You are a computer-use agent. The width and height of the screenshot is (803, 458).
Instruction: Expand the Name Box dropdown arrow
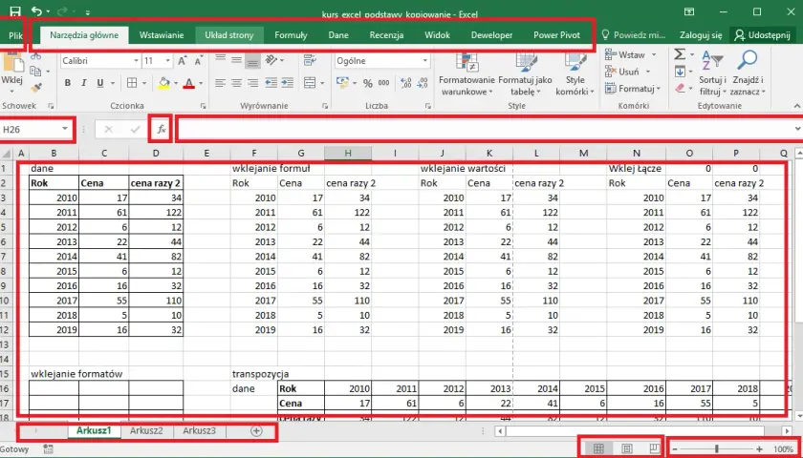(x=65, y=129)
